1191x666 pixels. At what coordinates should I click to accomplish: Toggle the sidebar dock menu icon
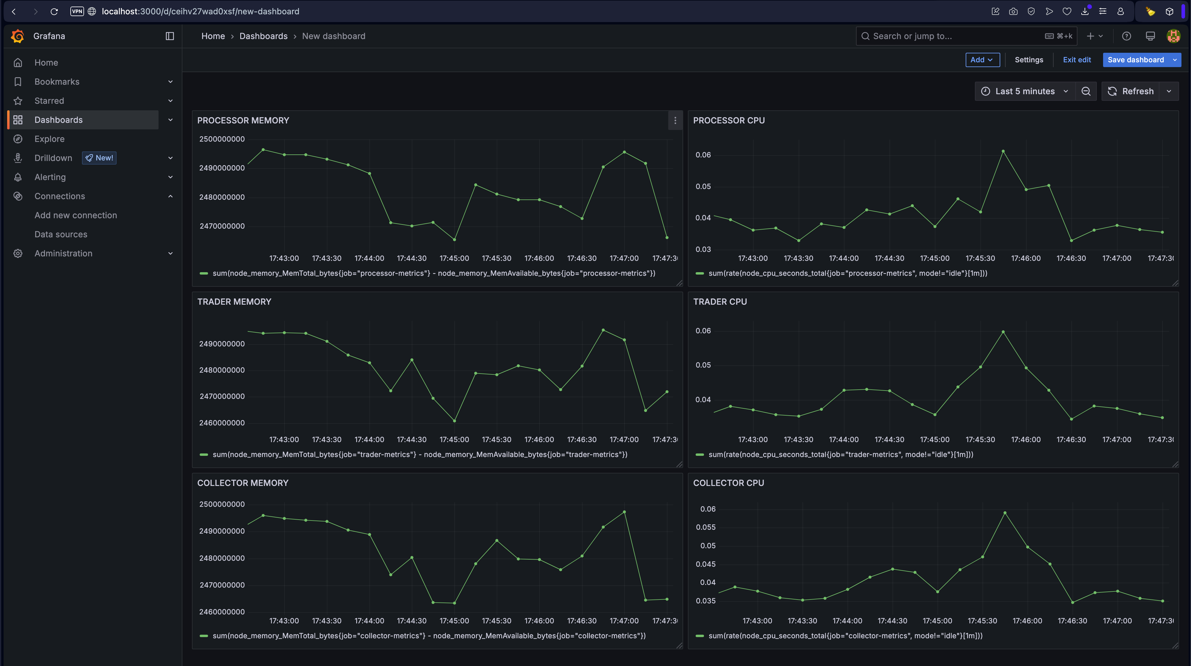170,36
